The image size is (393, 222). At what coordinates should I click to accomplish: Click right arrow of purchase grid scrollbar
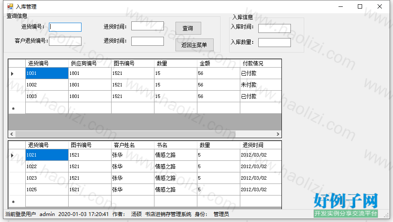click(278, 134)
